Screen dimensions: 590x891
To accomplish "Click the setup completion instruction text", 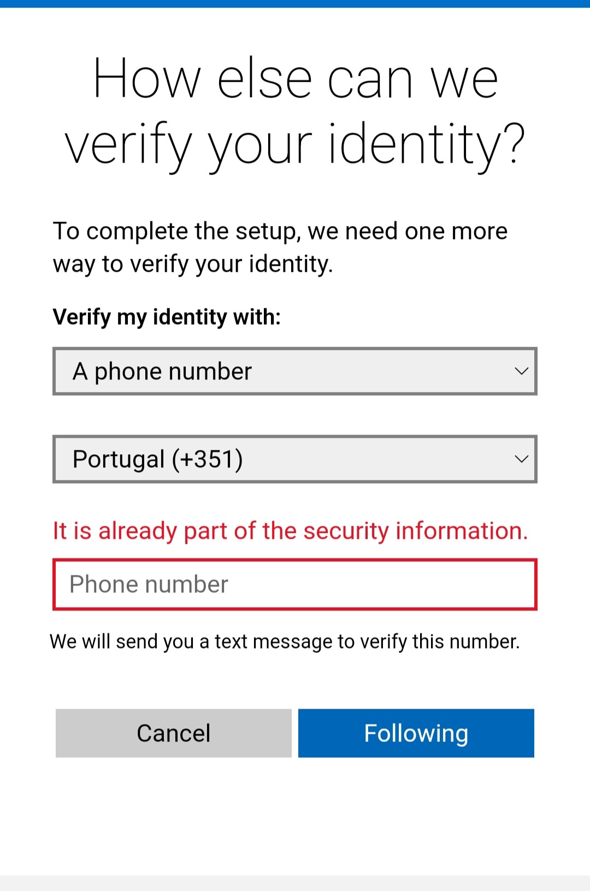I will tap(280, 247).
